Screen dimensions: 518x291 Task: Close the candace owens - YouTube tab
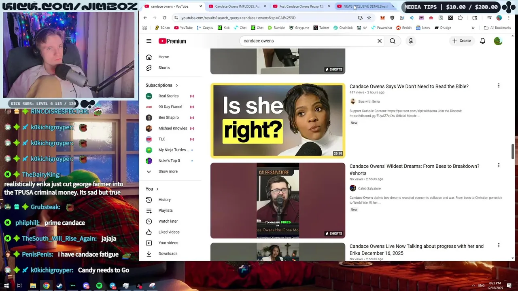200,6
